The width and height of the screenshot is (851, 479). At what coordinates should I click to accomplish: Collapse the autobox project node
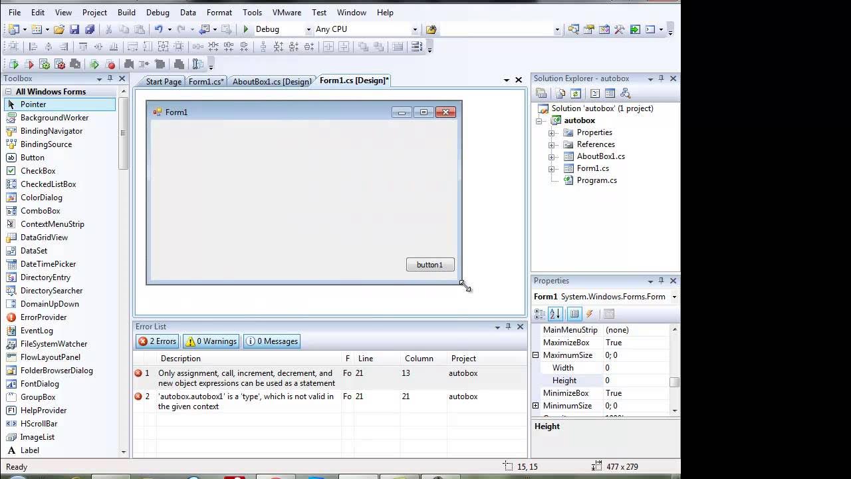[x=539, y=120]
